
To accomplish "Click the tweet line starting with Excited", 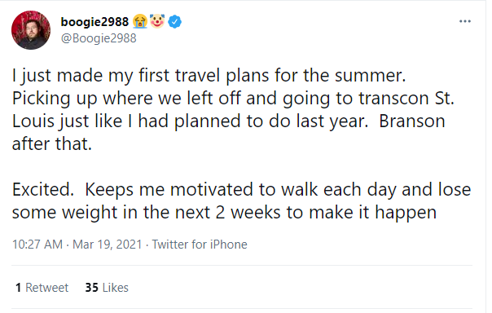I will 242,190.
